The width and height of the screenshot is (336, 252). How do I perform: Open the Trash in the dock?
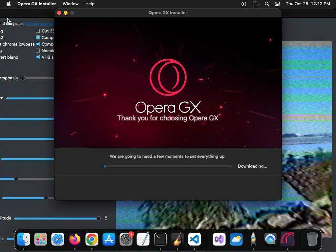tap(312, 239)
